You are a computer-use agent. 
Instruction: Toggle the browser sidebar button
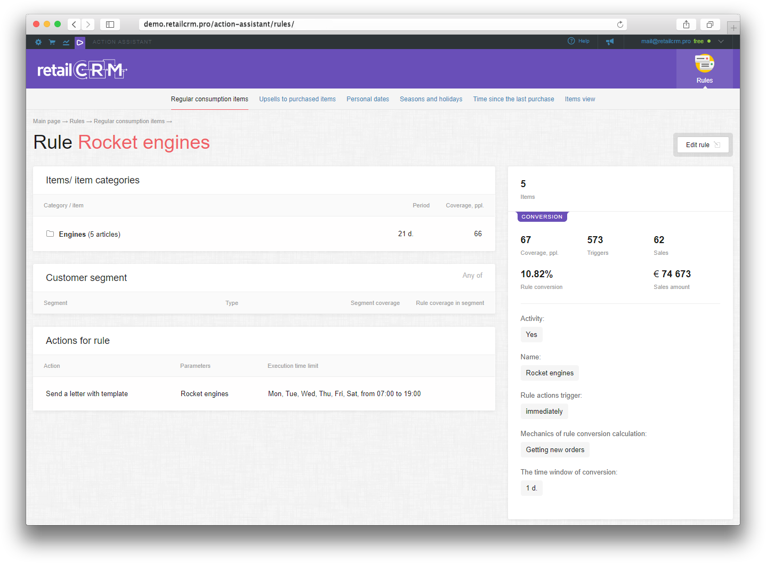pyautogui.click(x=110, y=25)
